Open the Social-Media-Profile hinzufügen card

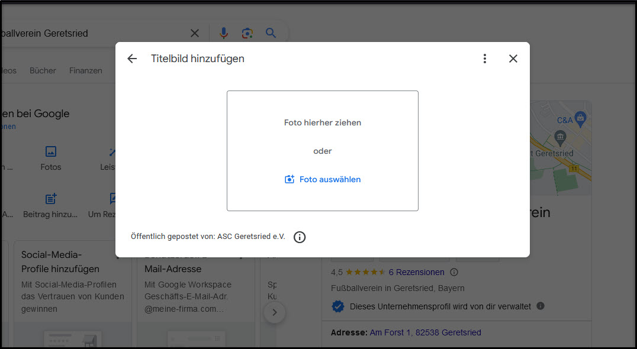[73, 294]
